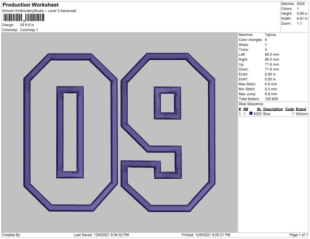Click the rectangular hole inside the 0
The image size is (310, 239).
(70, 132)
